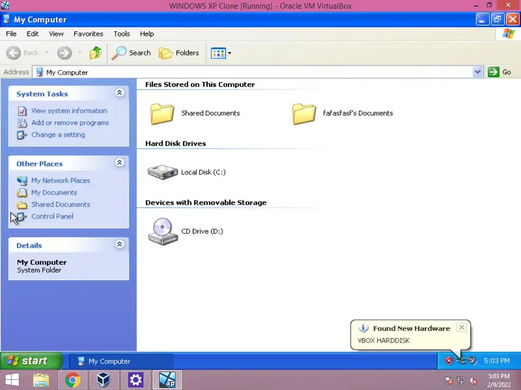
Task: Open My Network Places link
Action: 61,180
